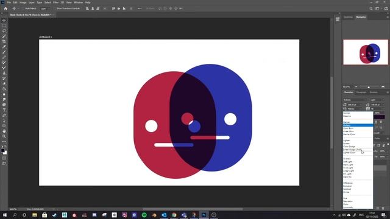
Task: Select the Move tool
Action: click(4, 20)
